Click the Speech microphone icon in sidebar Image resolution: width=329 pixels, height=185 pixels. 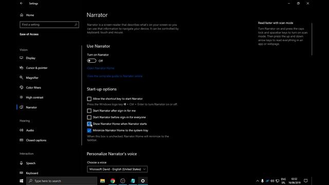tap(22, 163)
